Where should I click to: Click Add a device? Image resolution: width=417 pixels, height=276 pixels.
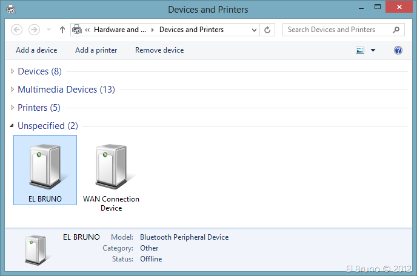(x=36, y=50)
